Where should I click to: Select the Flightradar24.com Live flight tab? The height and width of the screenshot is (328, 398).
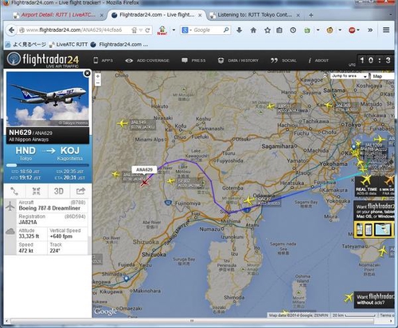click(156, 15)
